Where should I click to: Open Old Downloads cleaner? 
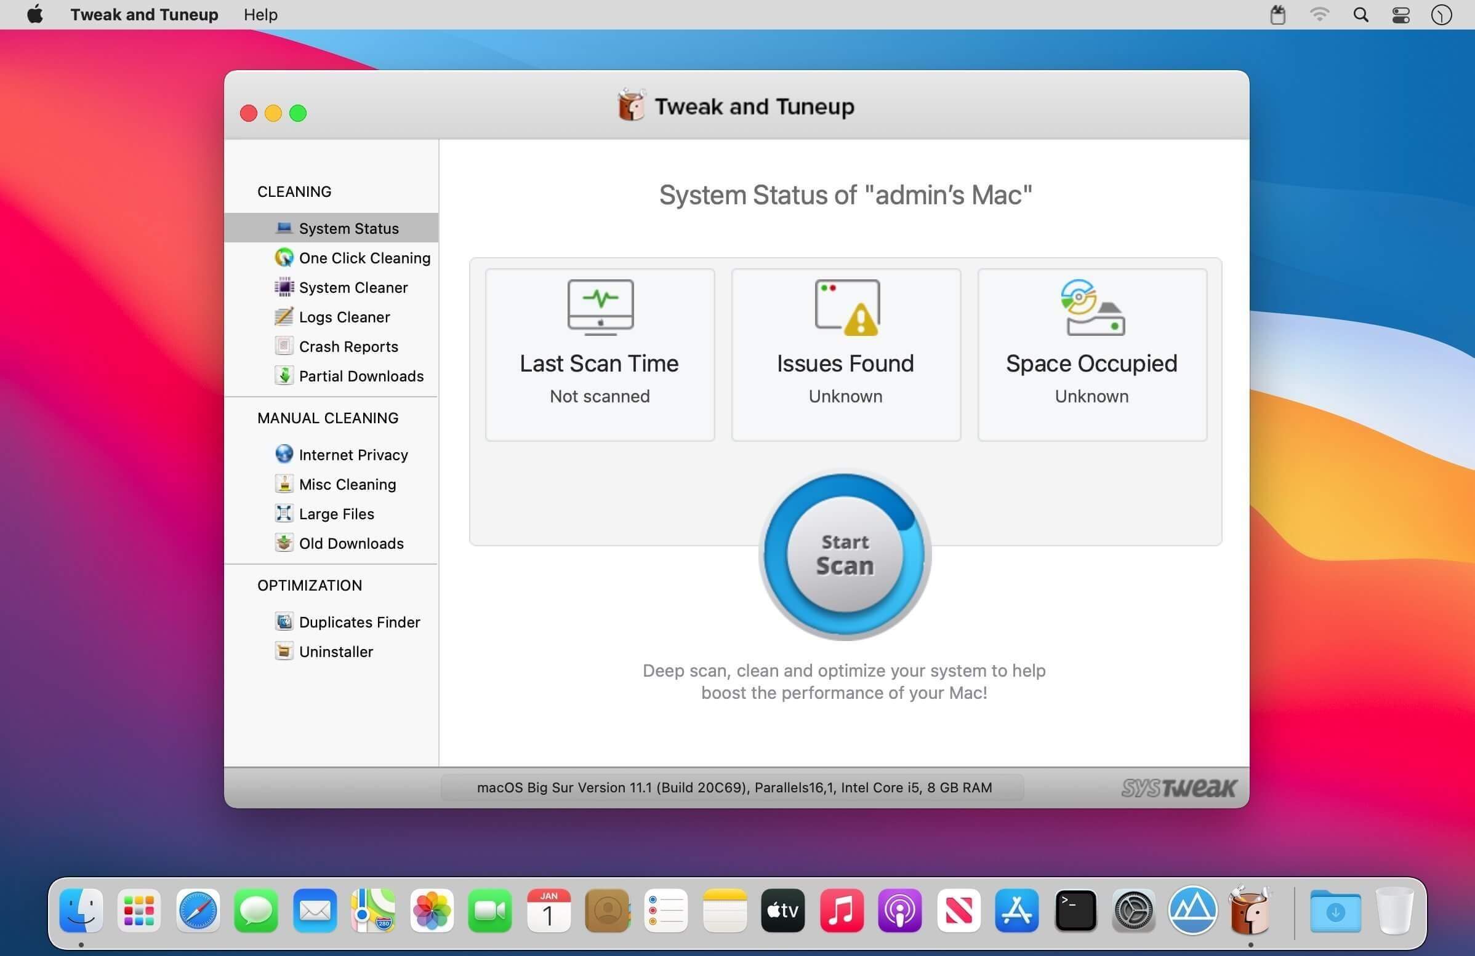click(352, 543)
